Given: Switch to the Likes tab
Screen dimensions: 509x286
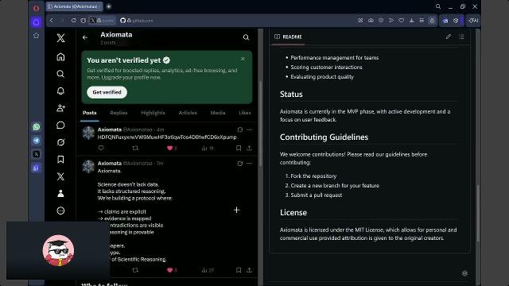Looking at the screenshot, I should [245, 113].
